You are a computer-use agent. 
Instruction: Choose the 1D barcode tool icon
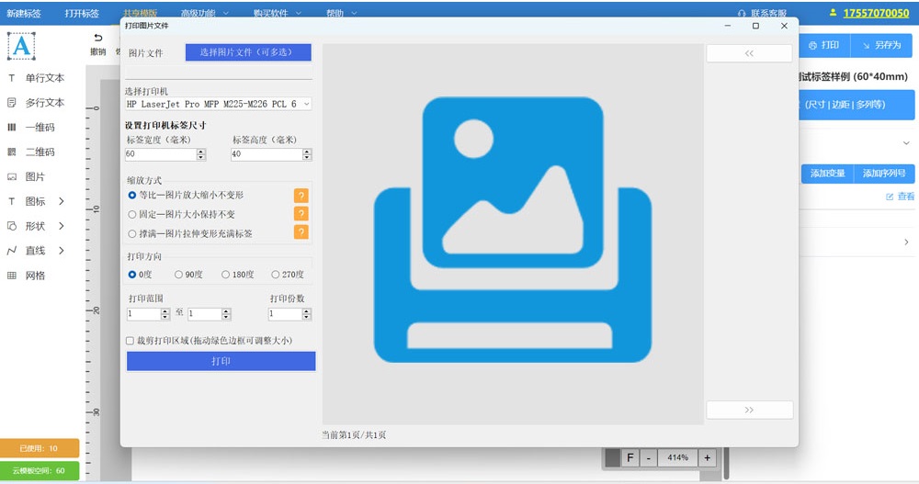[12, 128]
